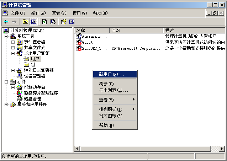The width and height of the screenshot is (227, 161).
Task: Open the 查看(V) submenu in context menu
Action: [115, 100]
